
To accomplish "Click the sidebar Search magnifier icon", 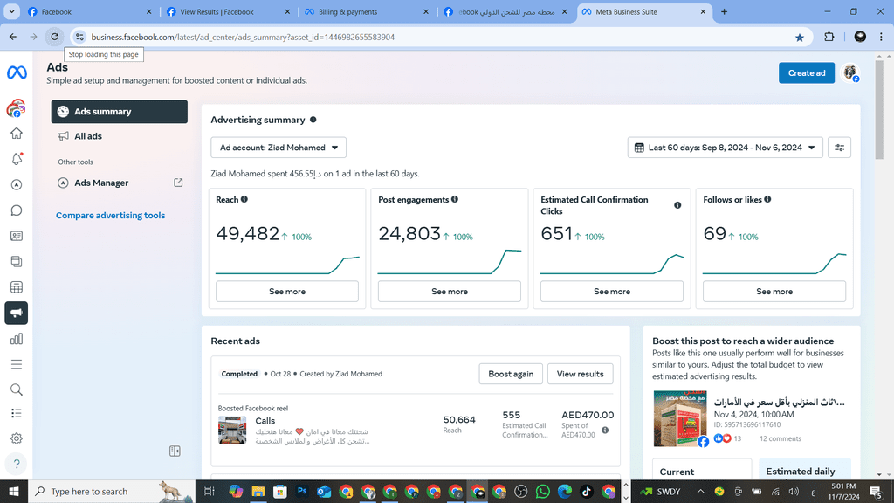I will coord(16,389).
